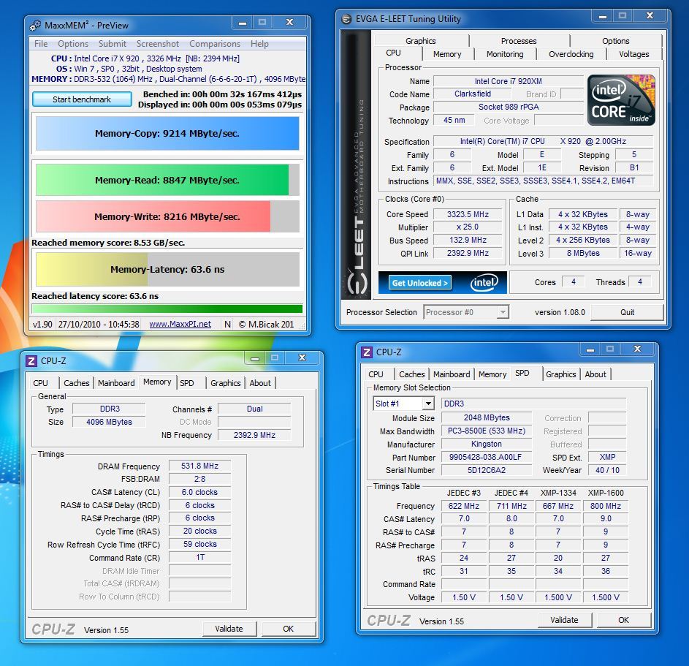Click the Get Unlocked button
This screenshot has width=689, height=666.
[x=419, y=283]
